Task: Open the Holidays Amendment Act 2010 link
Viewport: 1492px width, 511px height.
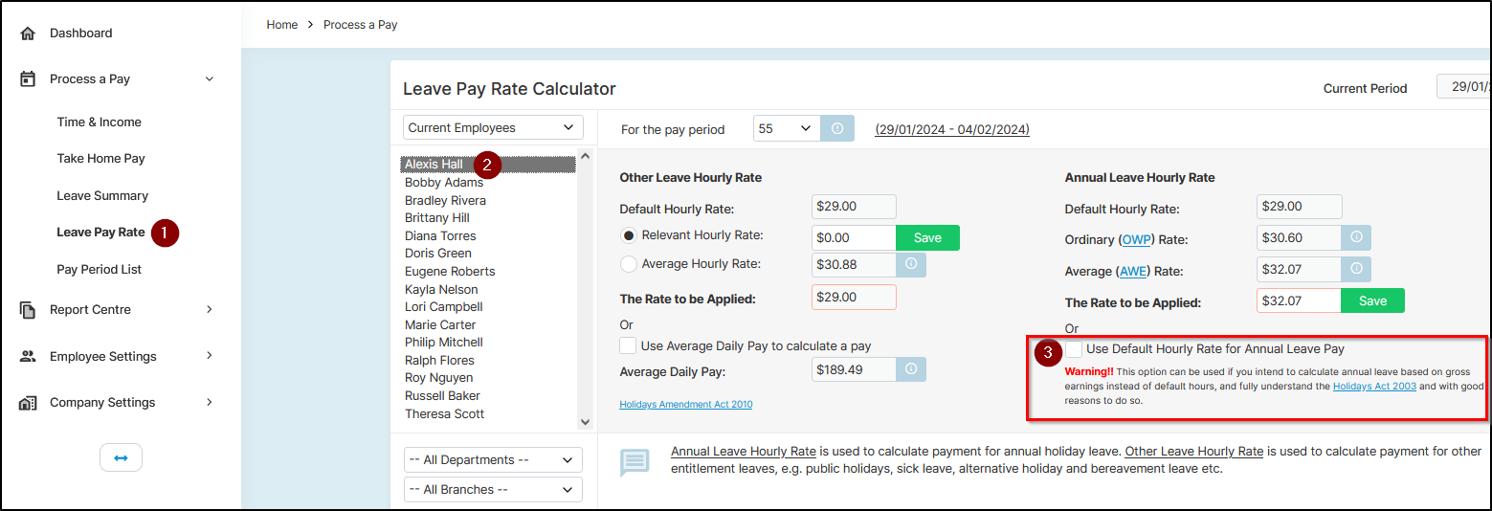Action: coord(685,405)
